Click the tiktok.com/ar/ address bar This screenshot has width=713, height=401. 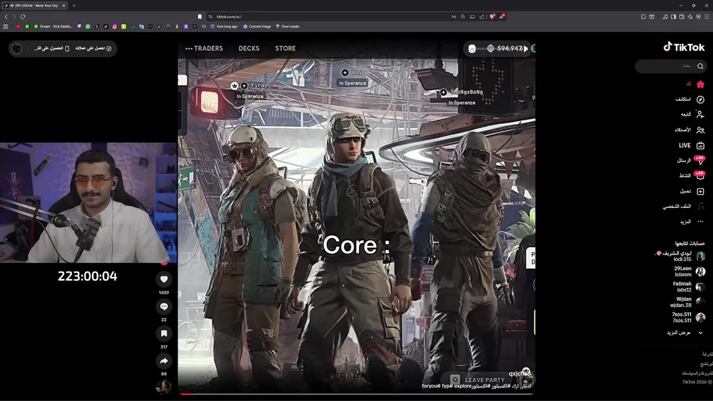(x=329, y=17)
